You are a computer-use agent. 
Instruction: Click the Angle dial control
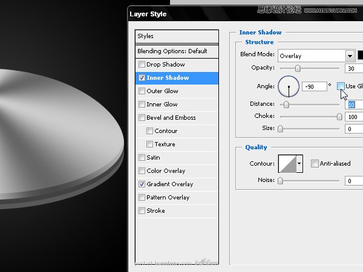coord(289,86)
